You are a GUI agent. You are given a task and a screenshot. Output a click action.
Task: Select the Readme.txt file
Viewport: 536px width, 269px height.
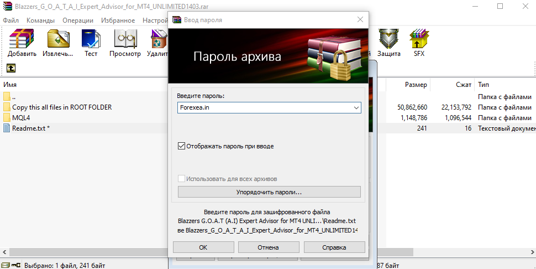coord(31,128)
